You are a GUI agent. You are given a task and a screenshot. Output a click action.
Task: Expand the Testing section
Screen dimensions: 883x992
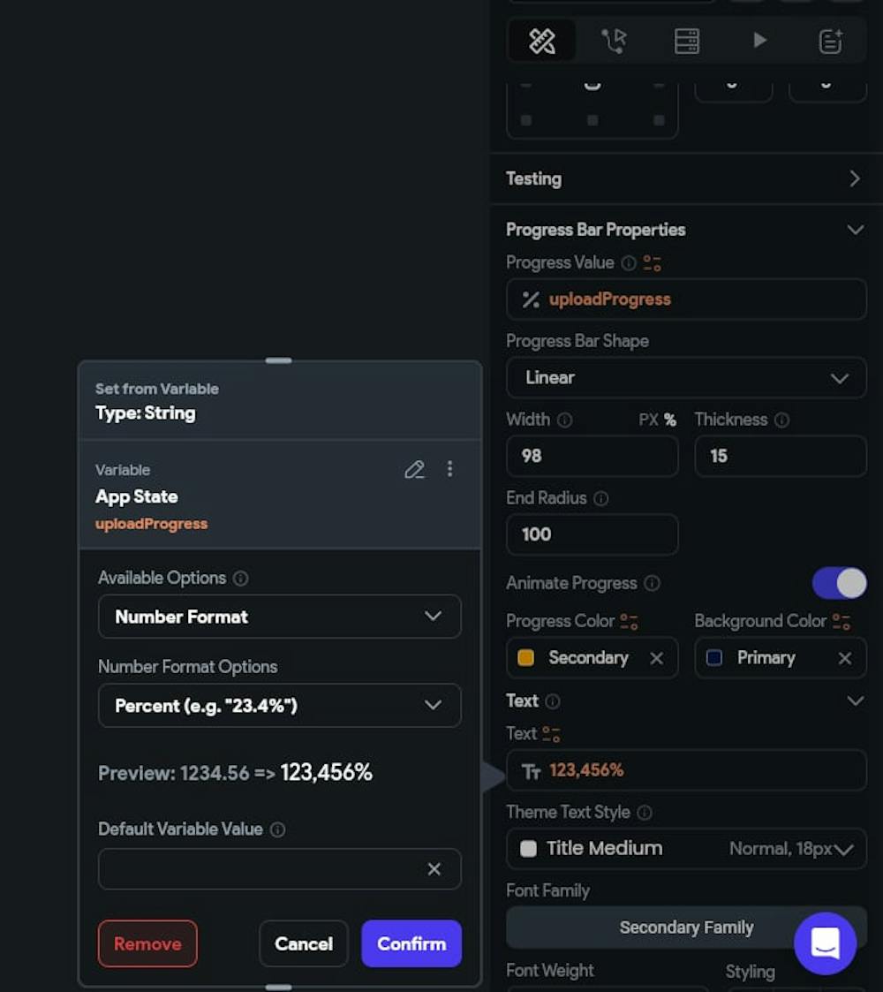coord(686,179)
